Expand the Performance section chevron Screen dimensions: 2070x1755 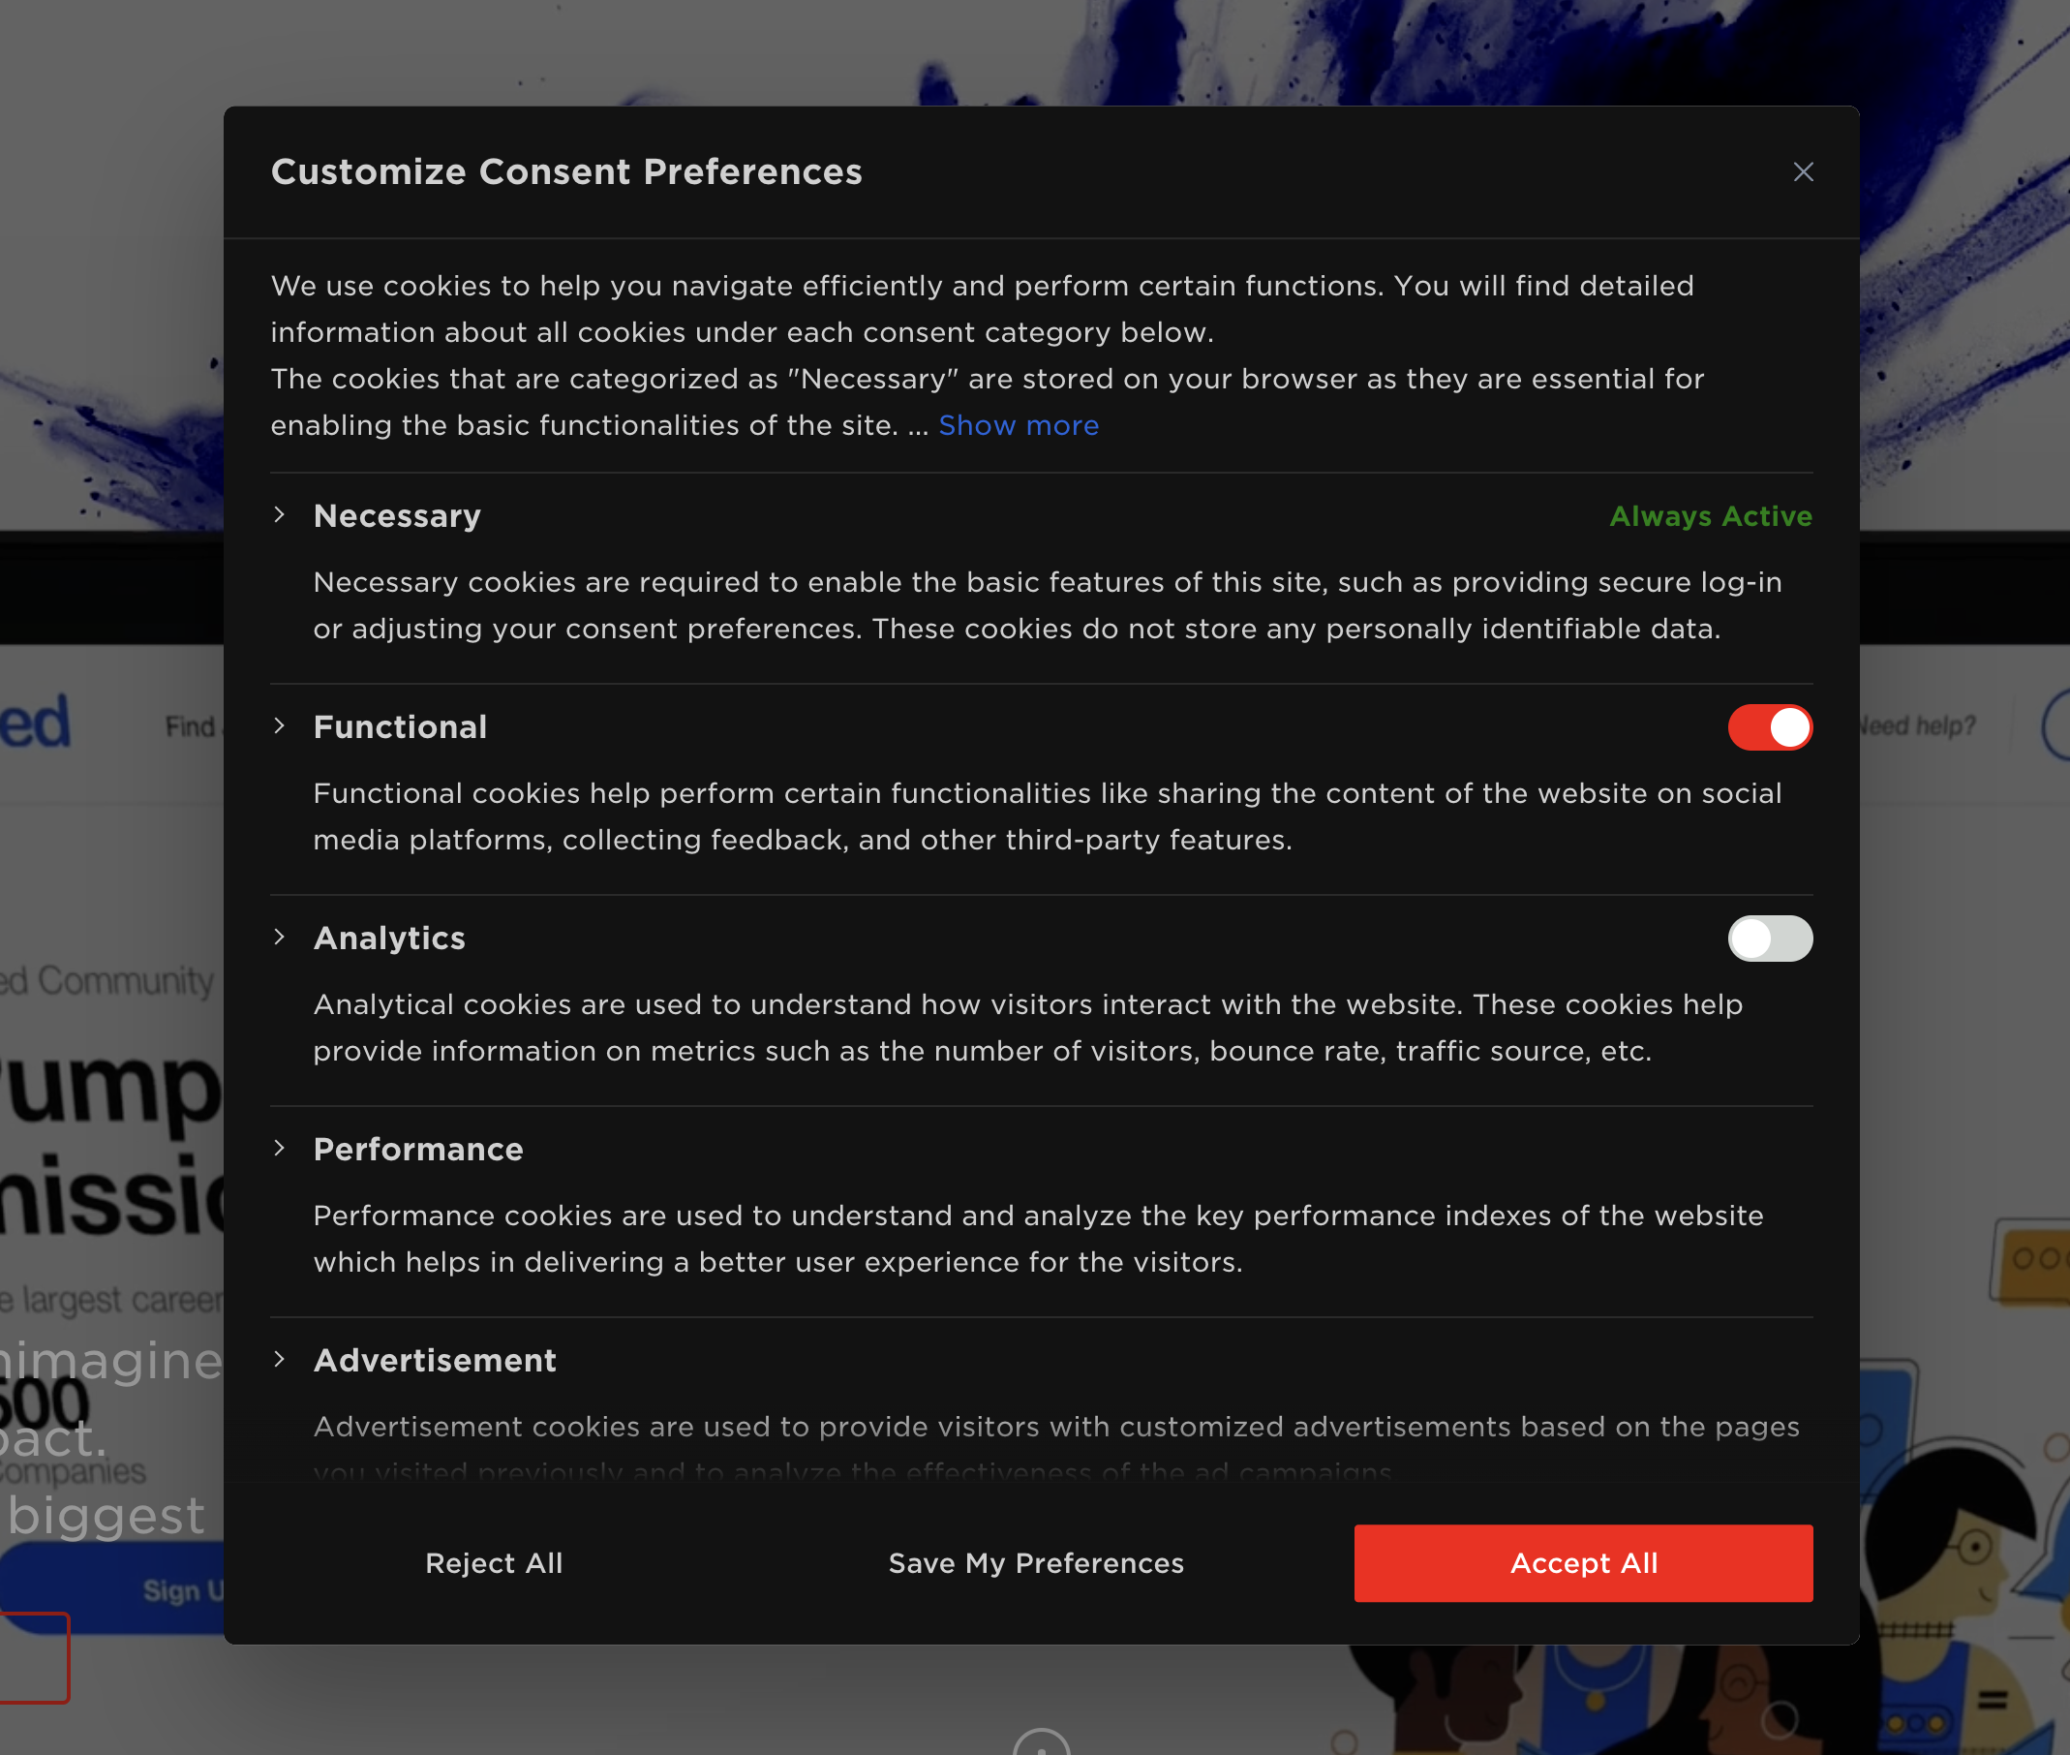[280, 1148]
